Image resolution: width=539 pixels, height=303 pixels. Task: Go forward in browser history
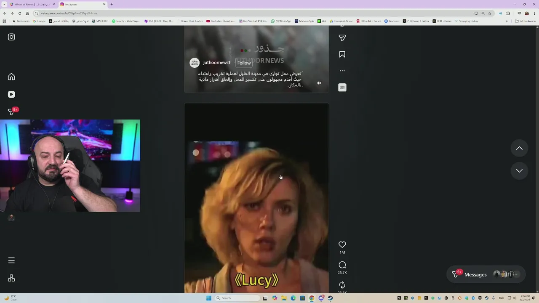[x=12, y=13]
